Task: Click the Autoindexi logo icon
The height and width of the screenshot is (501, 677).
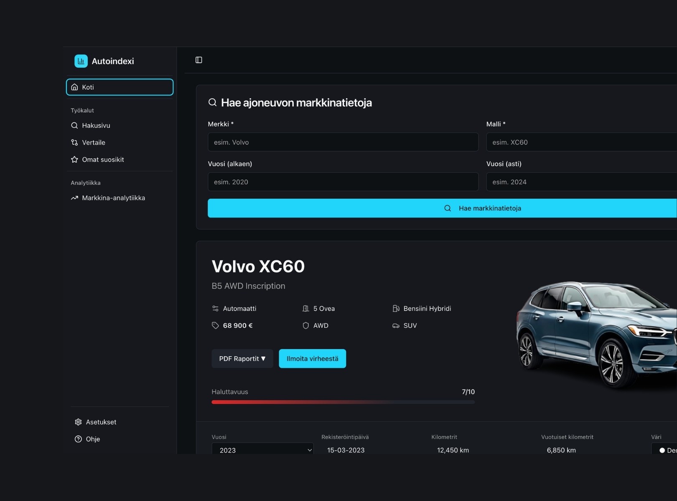Action: pos(81,61)
